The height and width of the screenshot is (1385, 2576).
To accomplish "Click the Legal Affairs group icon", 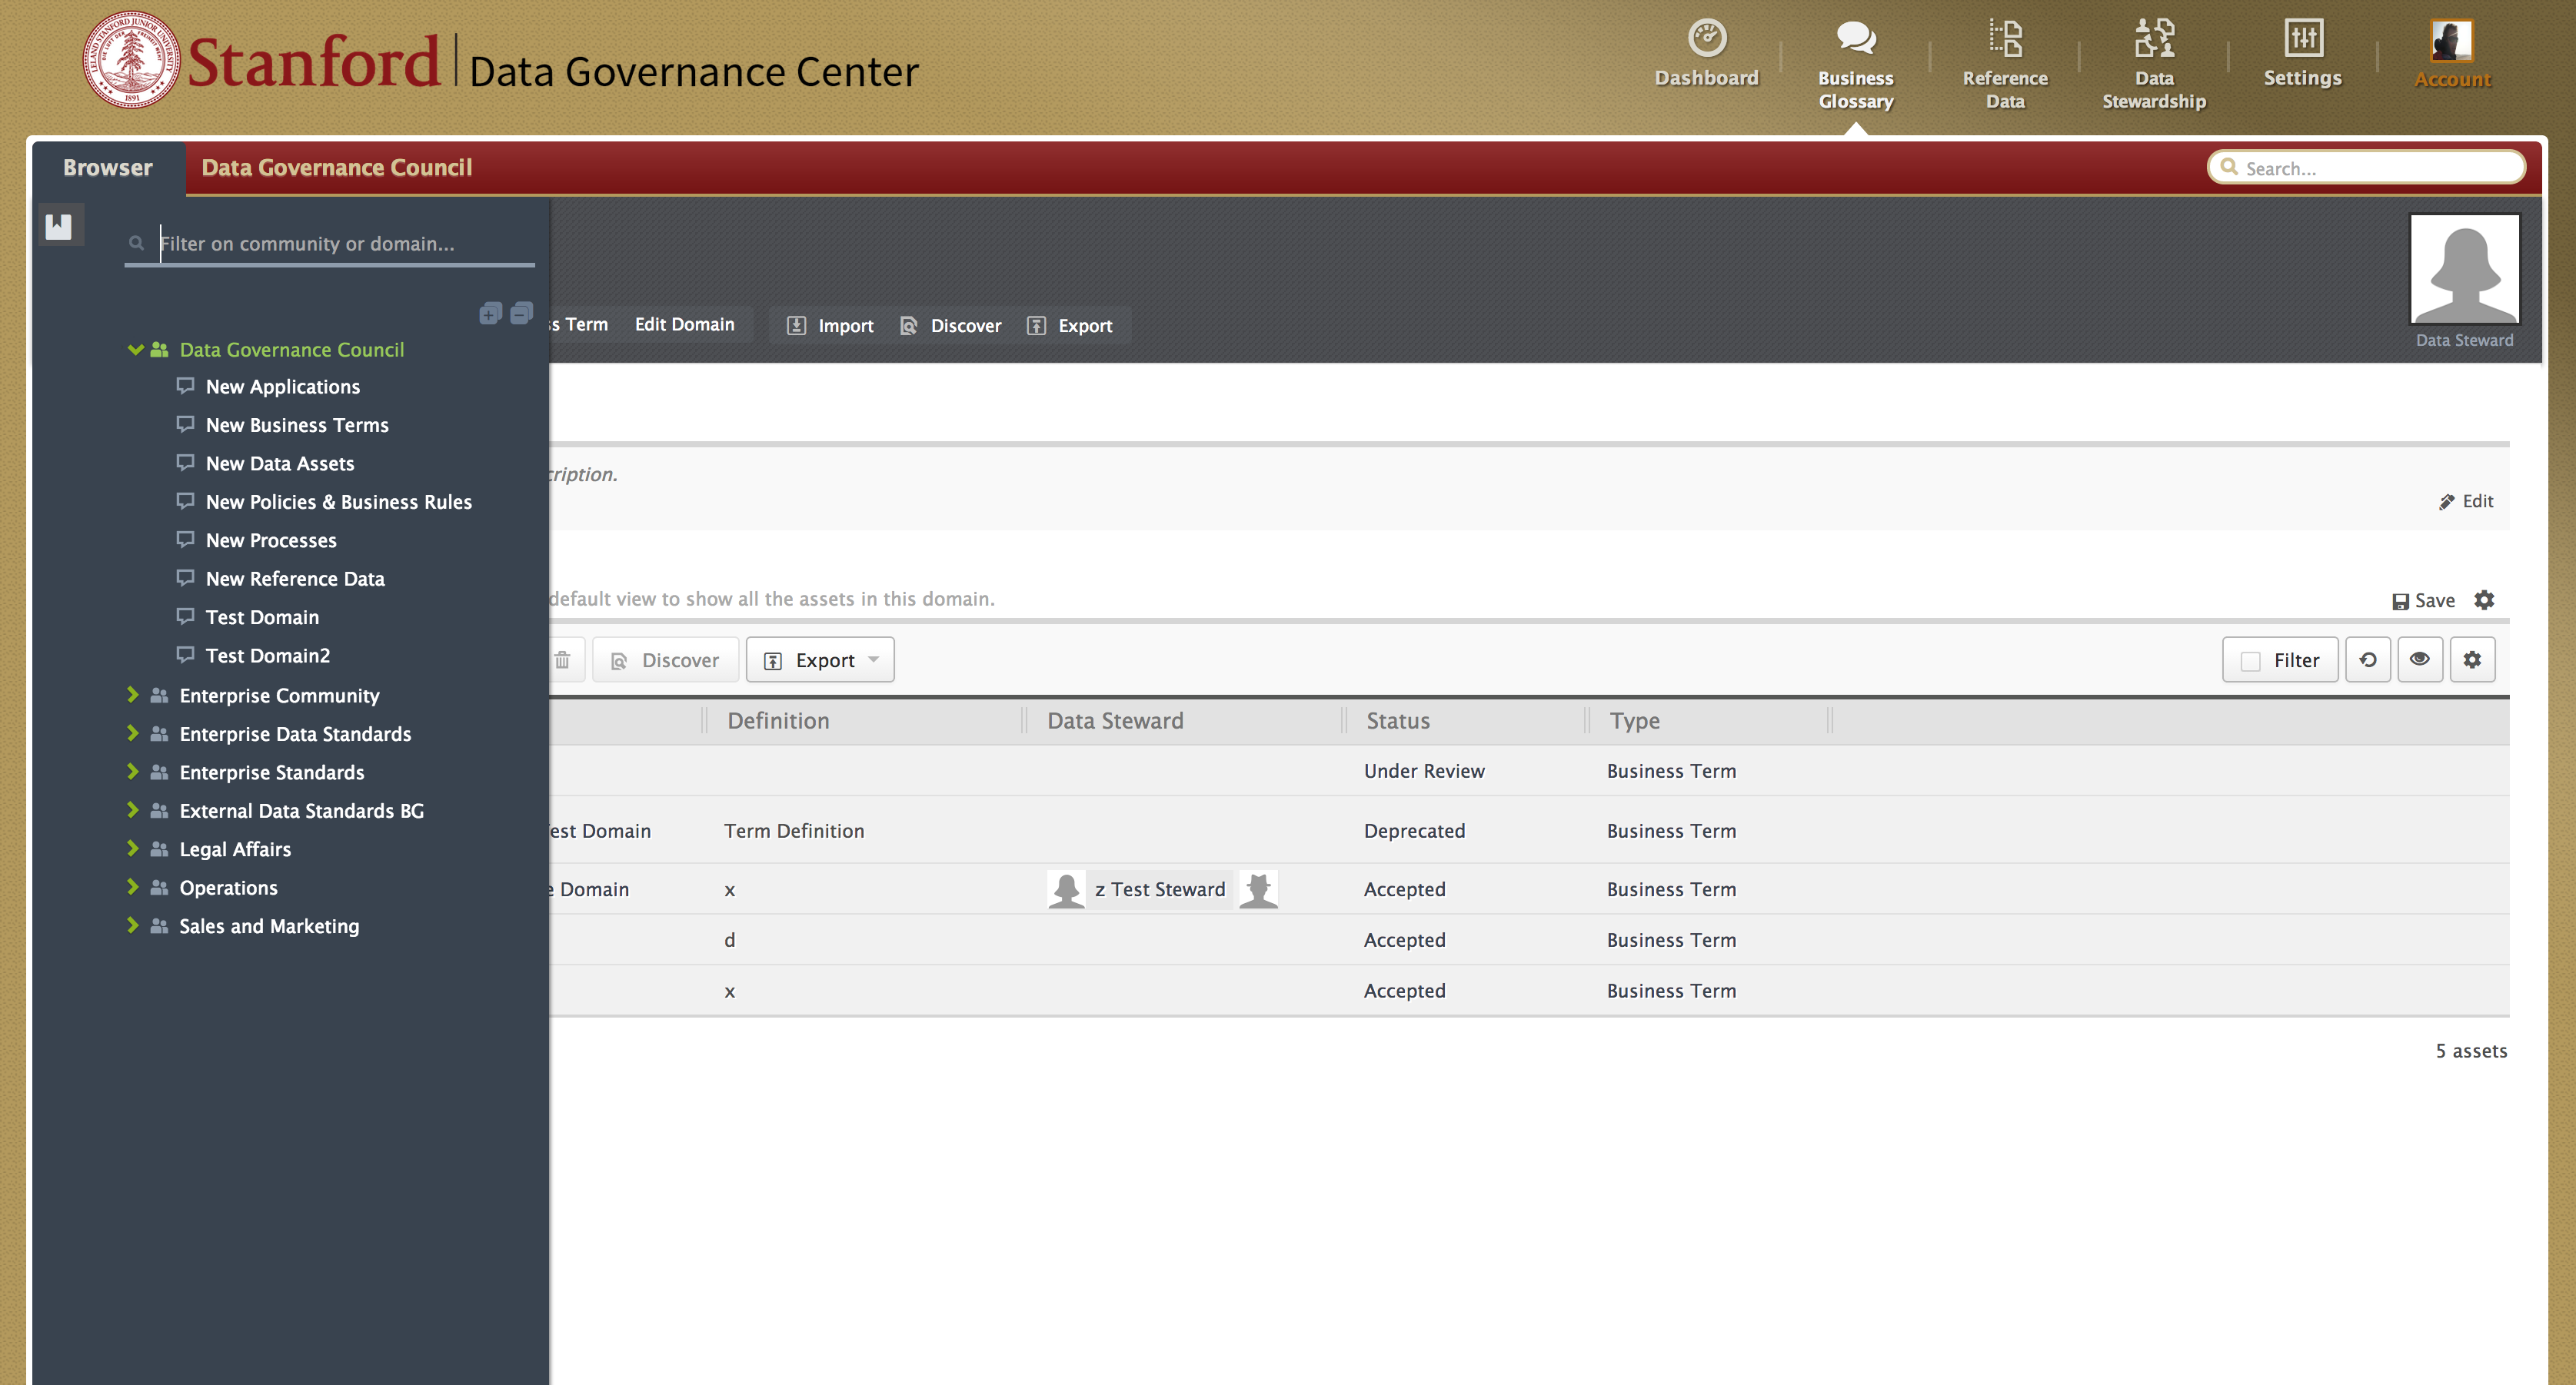I will coord(159,849).
